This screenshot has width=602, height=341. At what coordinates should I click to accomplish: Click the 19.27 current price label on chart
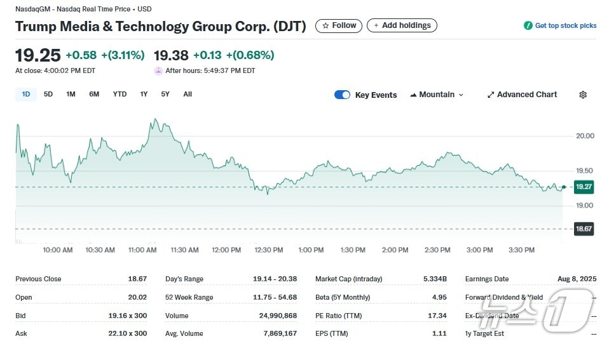pos(584,187)
